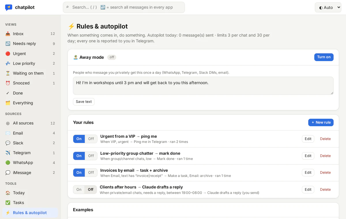This screenshot has height=219, width=346.
Task: Click the Slack speech bubble icon
Action: click(x=8, y=143)
